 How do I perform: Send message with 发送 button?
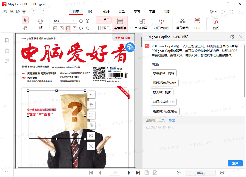235,164
